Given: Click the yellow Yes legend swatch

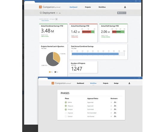Looking at the screenshot, I should (50, 72).
